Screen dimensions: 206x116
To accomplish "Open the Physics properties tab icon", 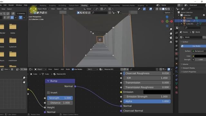I will coord(176,75).
